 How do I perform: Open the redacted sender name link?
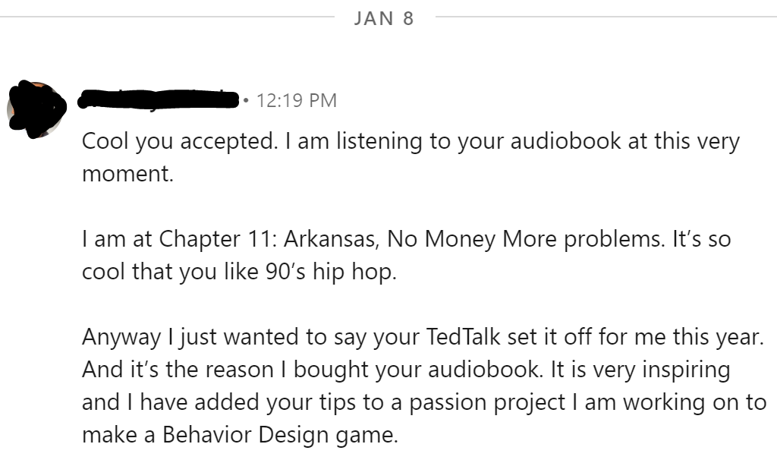159,99
